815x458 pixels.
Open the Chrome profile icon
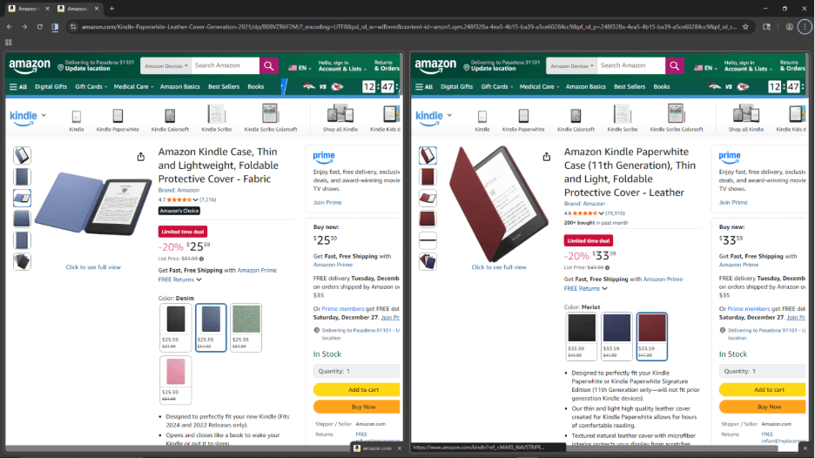coord(789,26)
